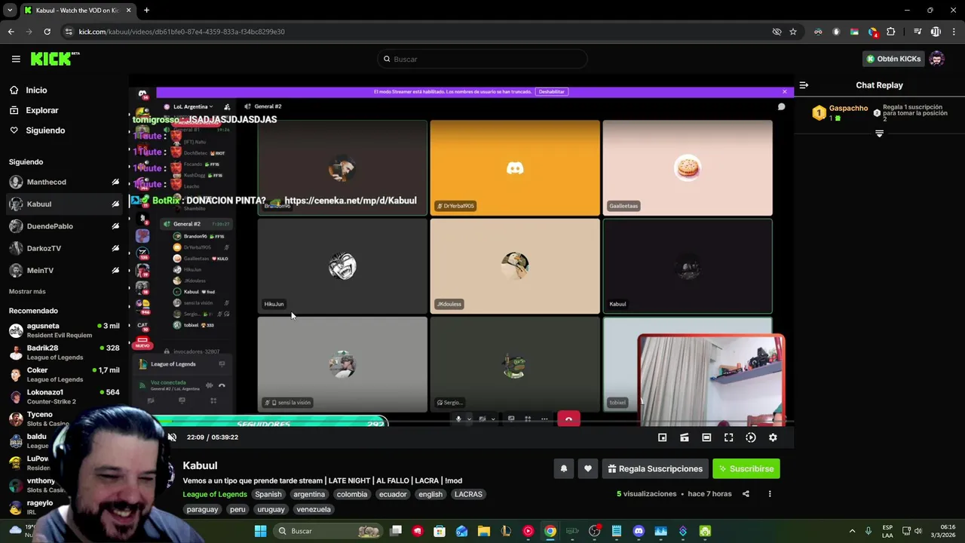Open Explorar in the sidebar
Image resolution: width=965 pixels, height=543 pixels.
(x=41, y=110)
